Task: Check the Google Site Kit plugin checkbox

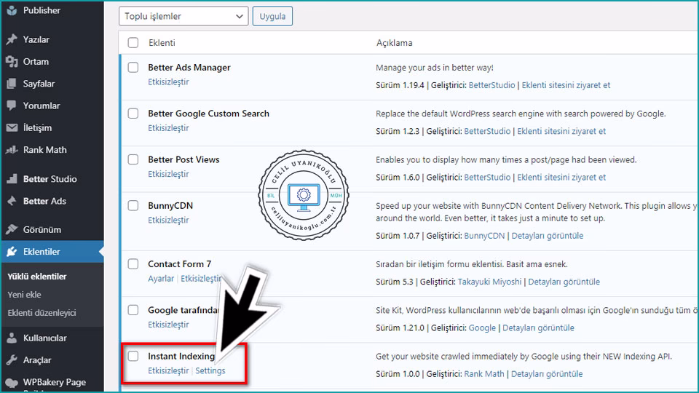Action: pyautogui.click(x=133, y=310)
